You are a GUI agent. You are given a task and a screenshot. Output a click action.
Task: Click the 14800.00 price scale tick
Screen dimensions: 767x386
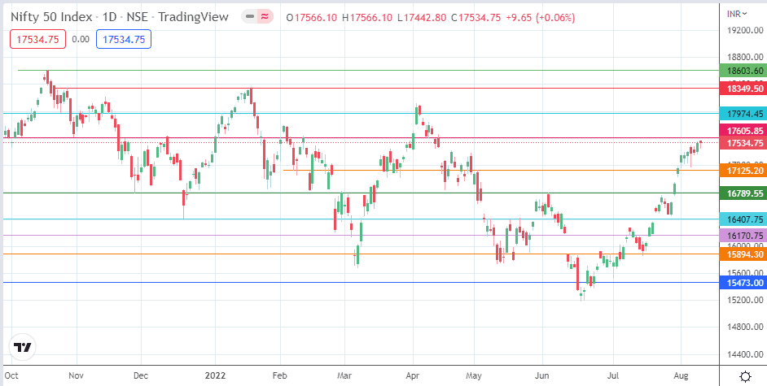(x=743, y=327)
